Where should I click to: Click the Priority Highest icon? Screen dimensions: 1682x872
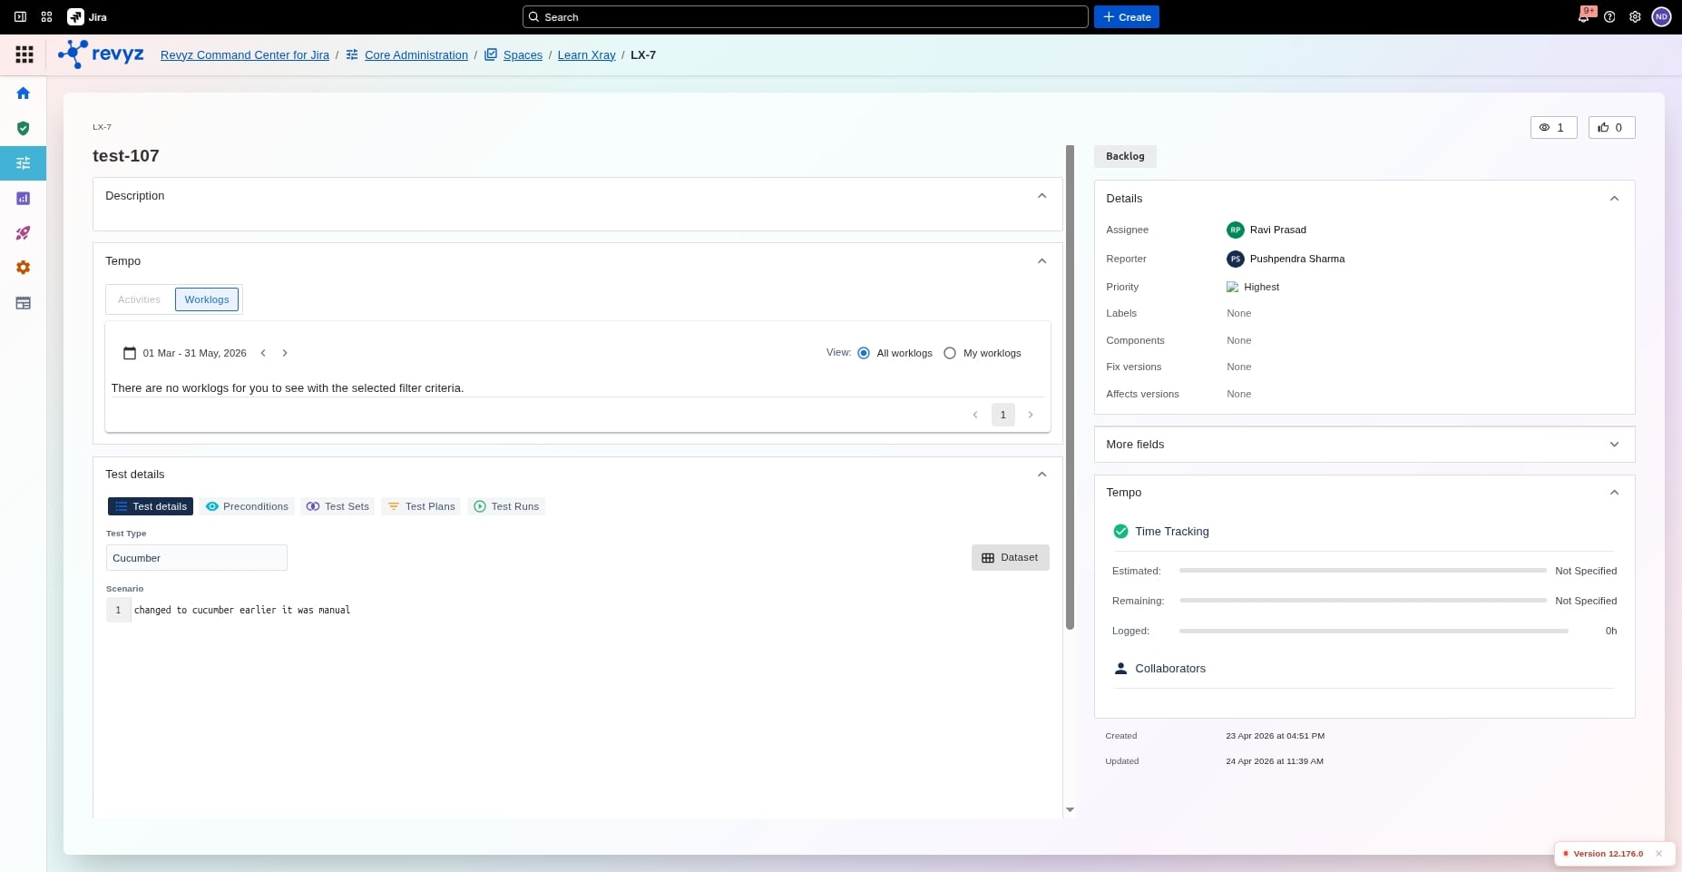(1232, 287)
